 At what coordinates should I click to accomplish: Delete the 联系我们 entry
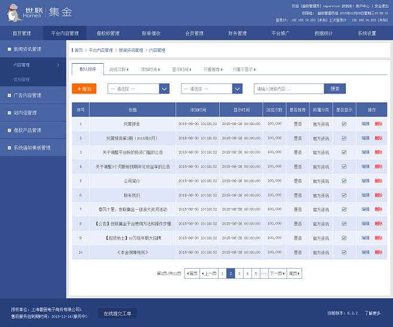coord(378,195)
